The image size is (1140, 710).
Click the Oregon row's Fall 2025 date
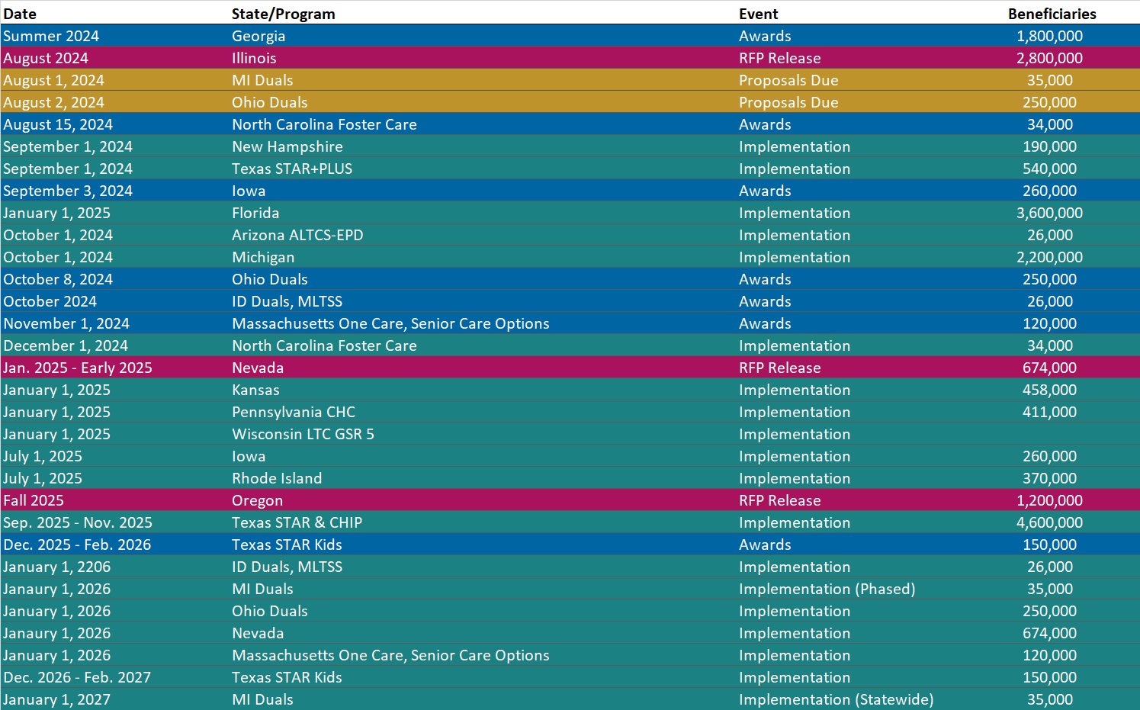34,500
